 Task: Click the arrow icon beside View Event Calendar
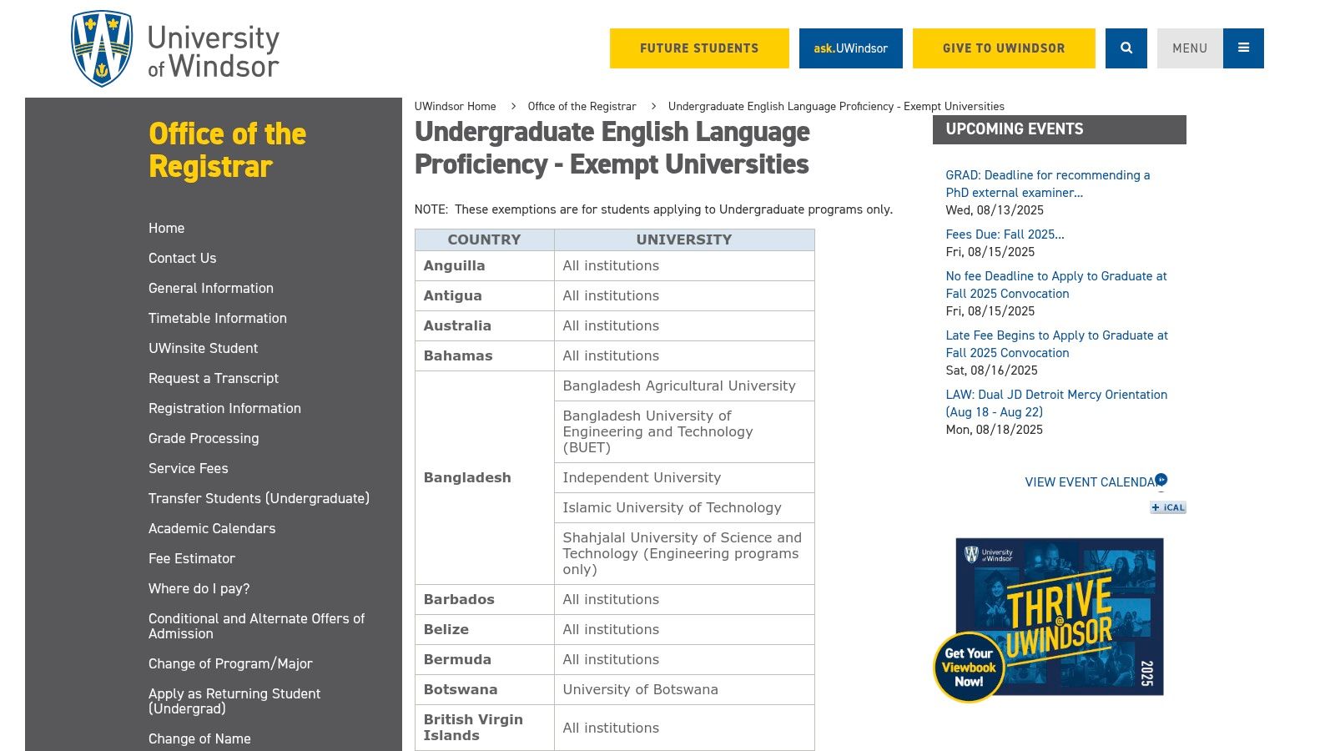1161,480
